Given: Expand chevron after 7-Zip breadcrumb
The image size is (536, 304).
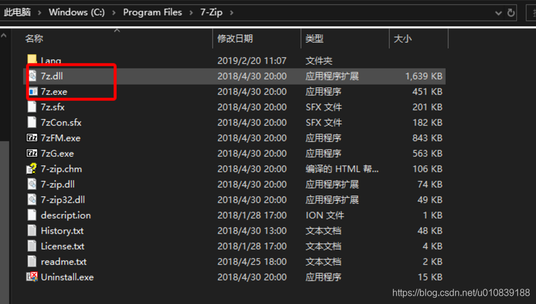Looking at the screenshot, I should click(232, 13).
